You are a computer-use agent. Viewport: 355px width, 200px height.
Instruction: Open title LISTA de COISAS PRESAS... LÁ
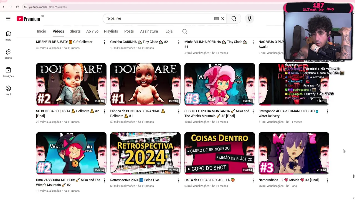pyautogui.click(x=209, y=180)
